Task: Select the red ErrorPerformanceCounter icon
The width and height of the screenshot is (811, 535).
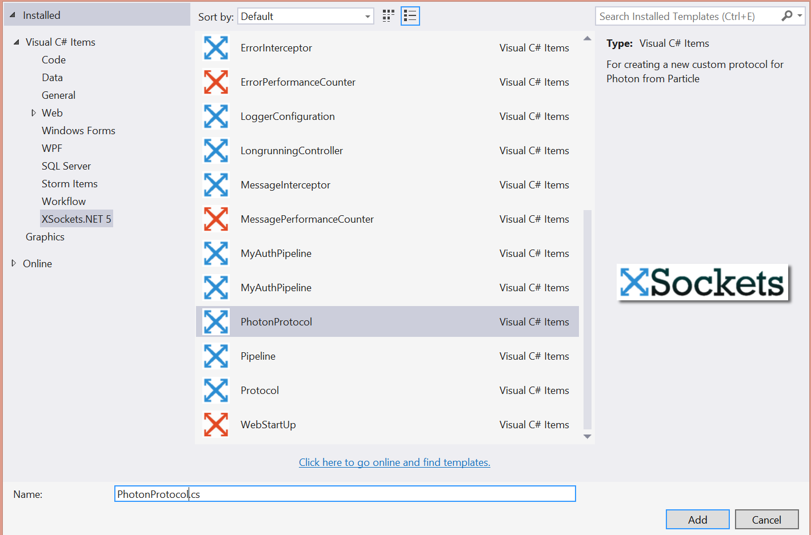Action: [x=216, y=82]
